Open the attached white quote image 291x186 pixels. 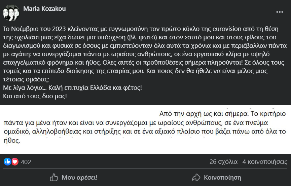pyautogui.click(x=145, y=129)
